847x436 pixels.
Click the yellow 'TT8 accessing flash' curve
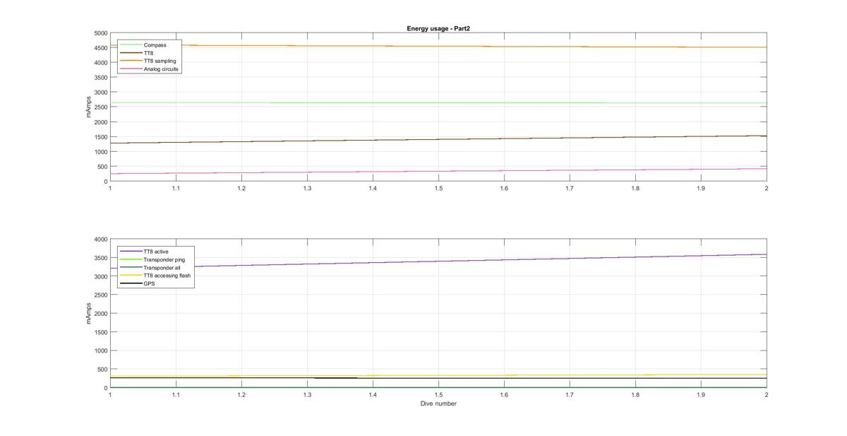[x=438, y=375]
